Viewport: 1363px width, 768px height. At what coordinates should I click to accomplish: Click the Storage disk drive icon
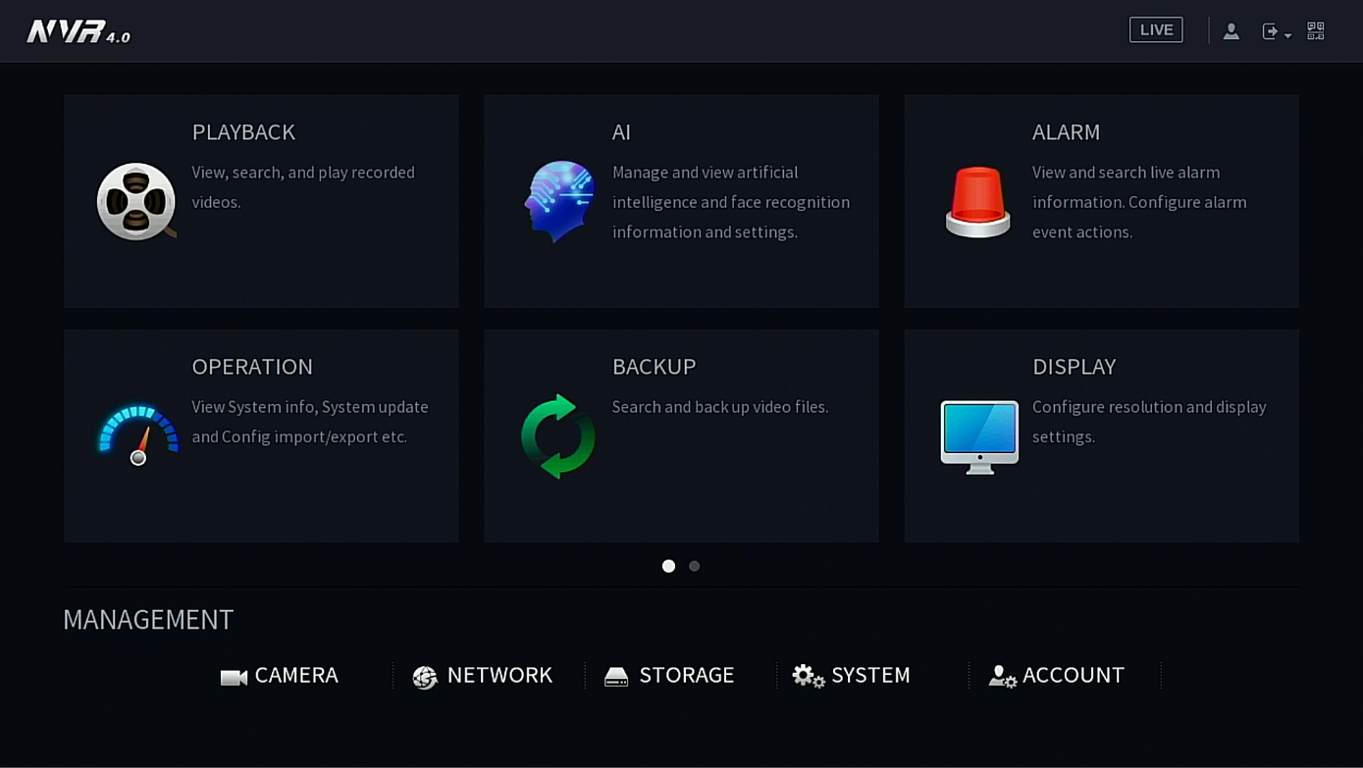616,677
